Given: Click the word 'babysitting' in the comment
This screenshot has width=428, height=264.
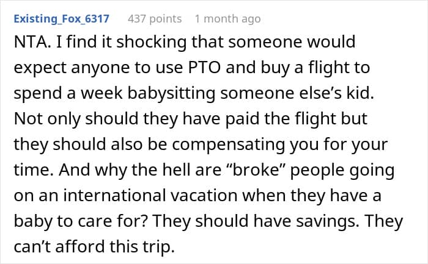Looking at the screenshot, I should [171, 94].
